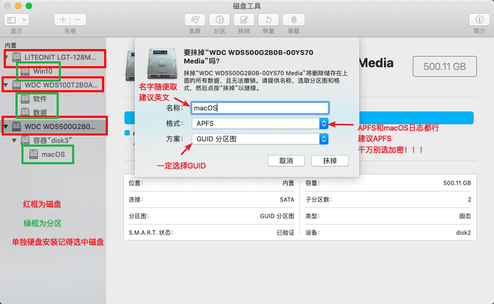Open the Format (格式) APFS dropdown
This screenshot has width=494, height=304.
(260, 123)
